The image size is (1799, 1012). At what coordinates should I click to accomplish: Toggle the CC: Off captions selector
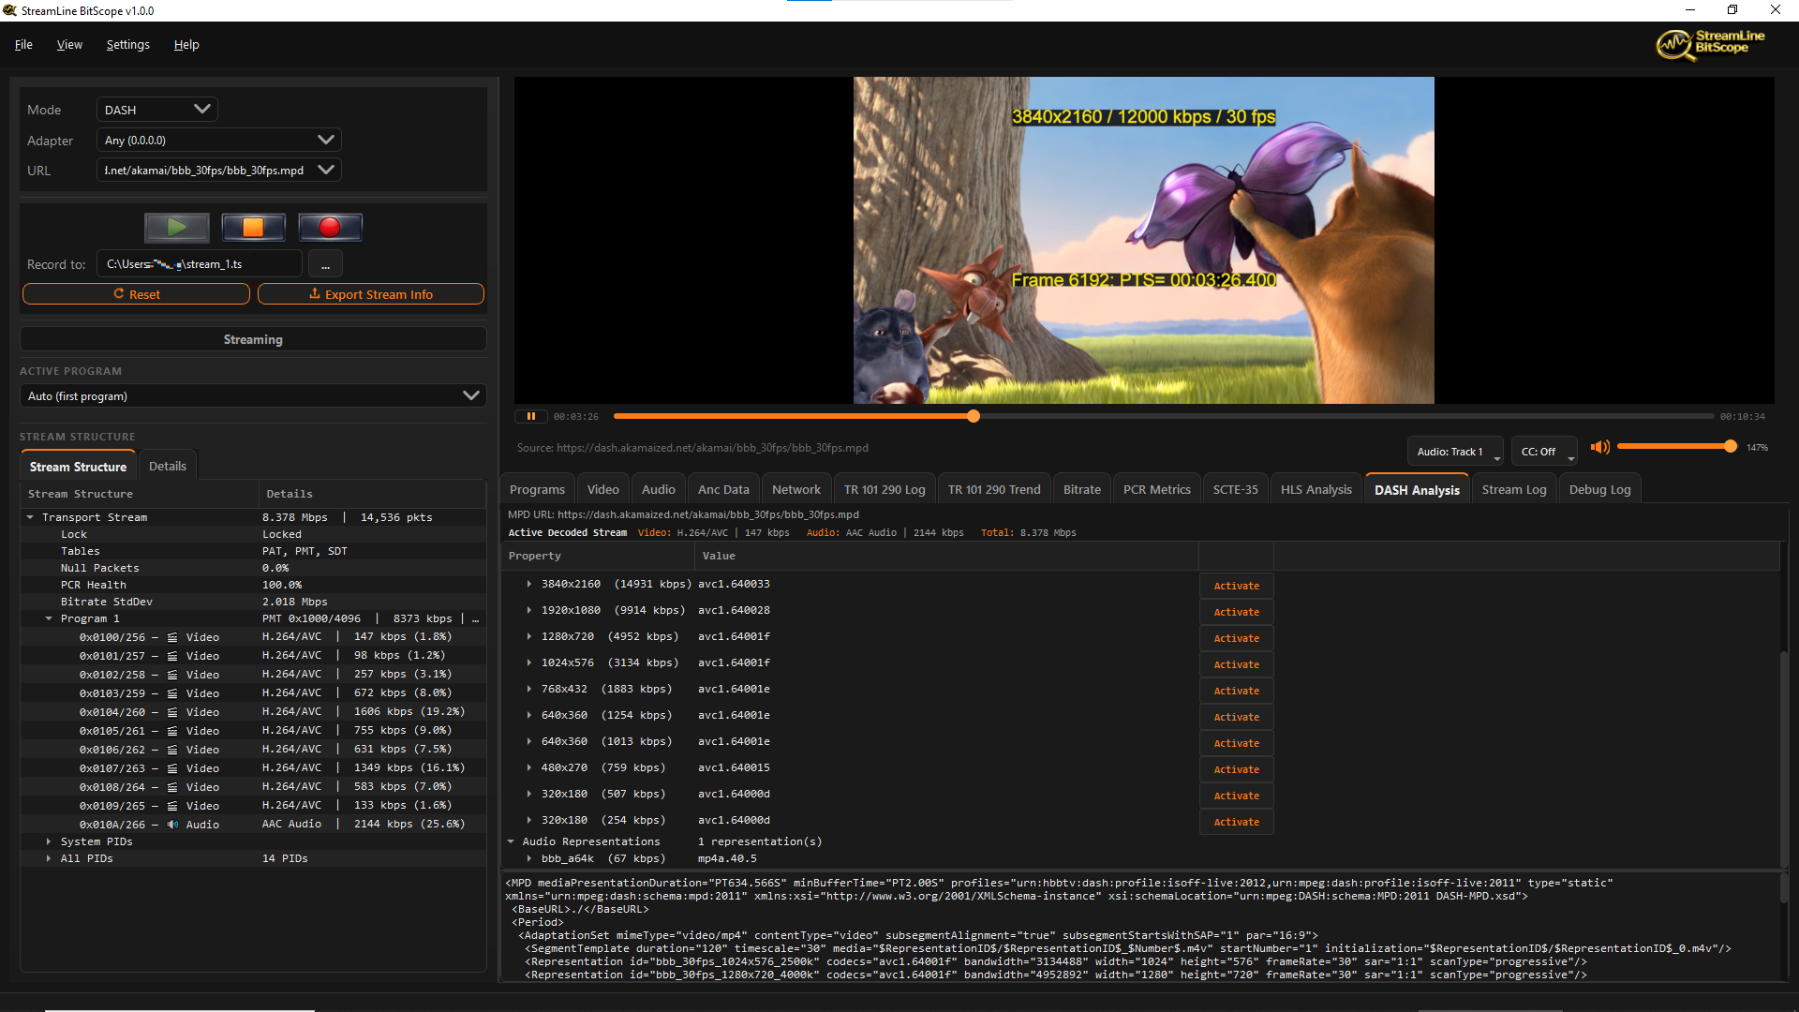(x=1544, y=452)
